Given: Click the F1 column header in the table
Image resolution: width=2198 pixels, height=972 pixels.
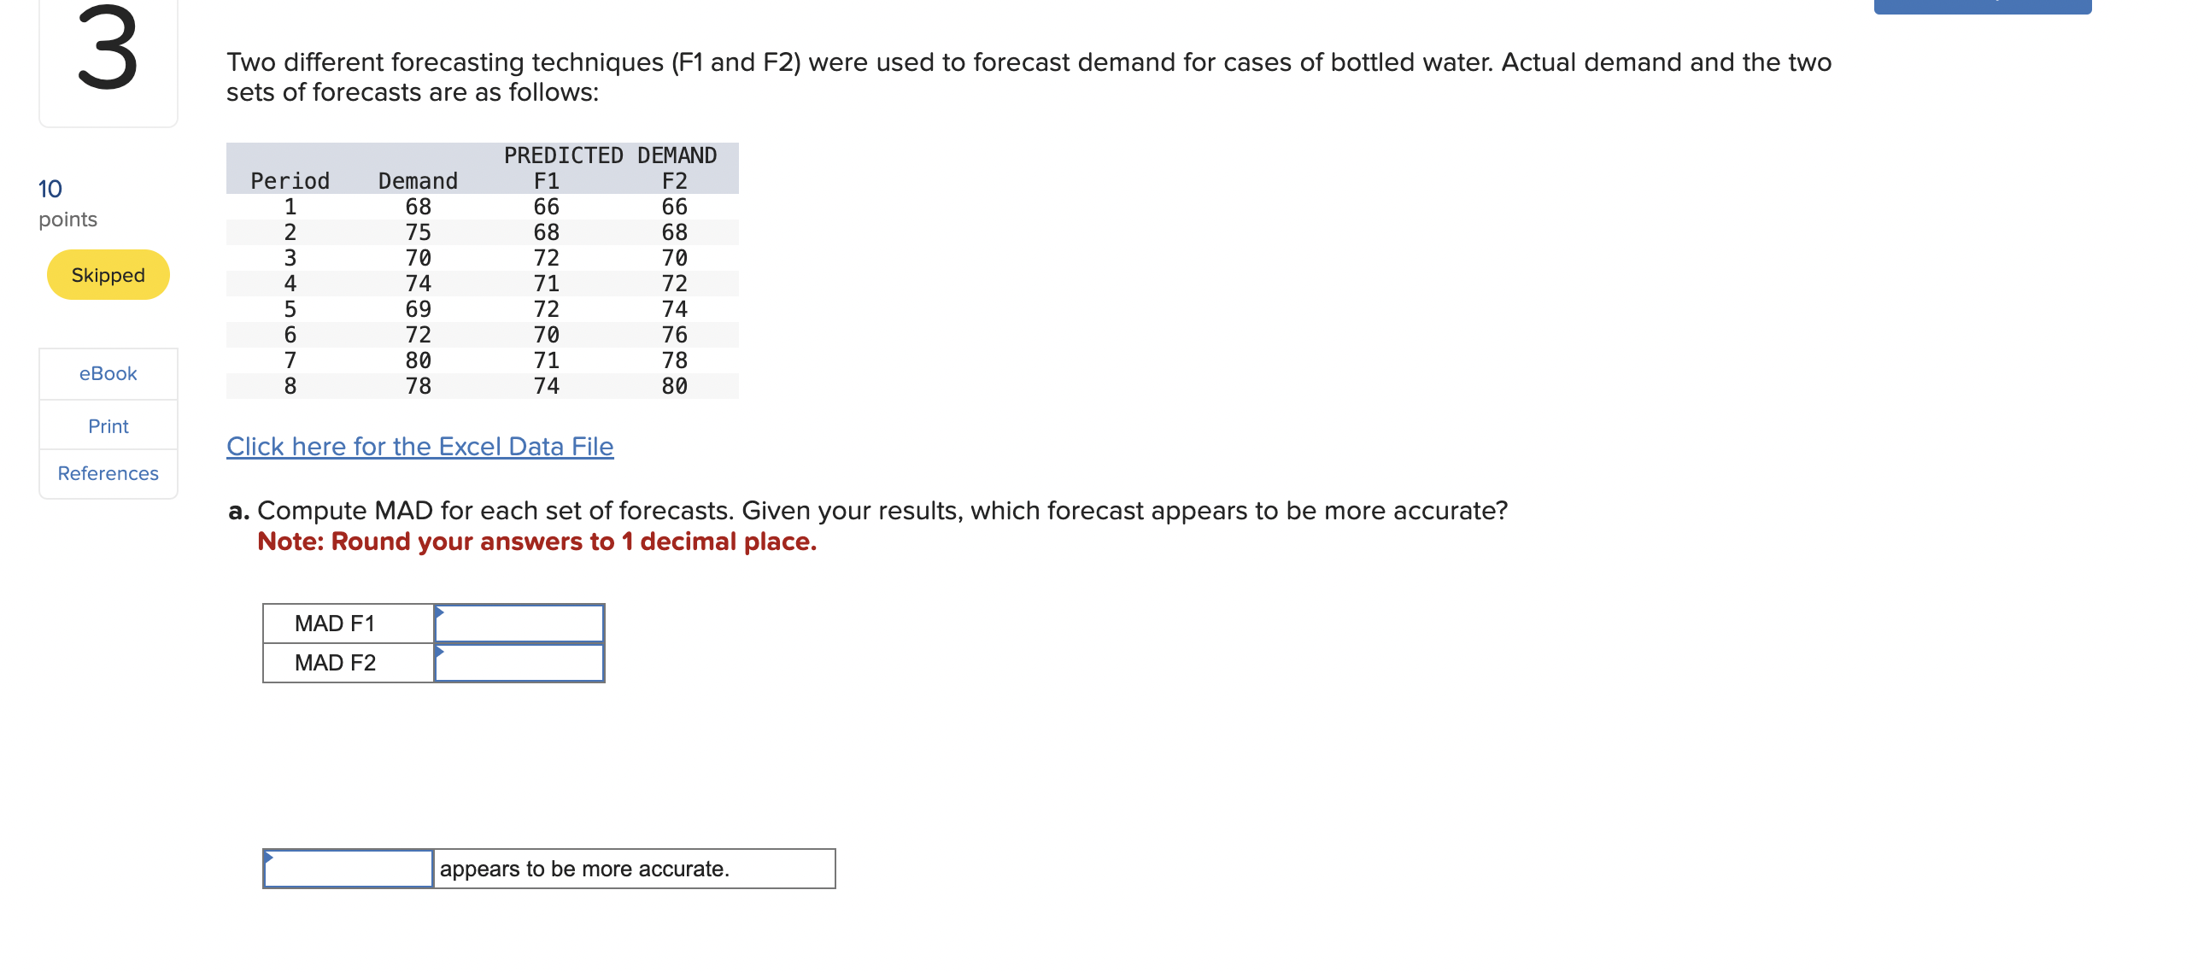Looking at the screenshot, I should pyautogui.click(x=546, y=180).
